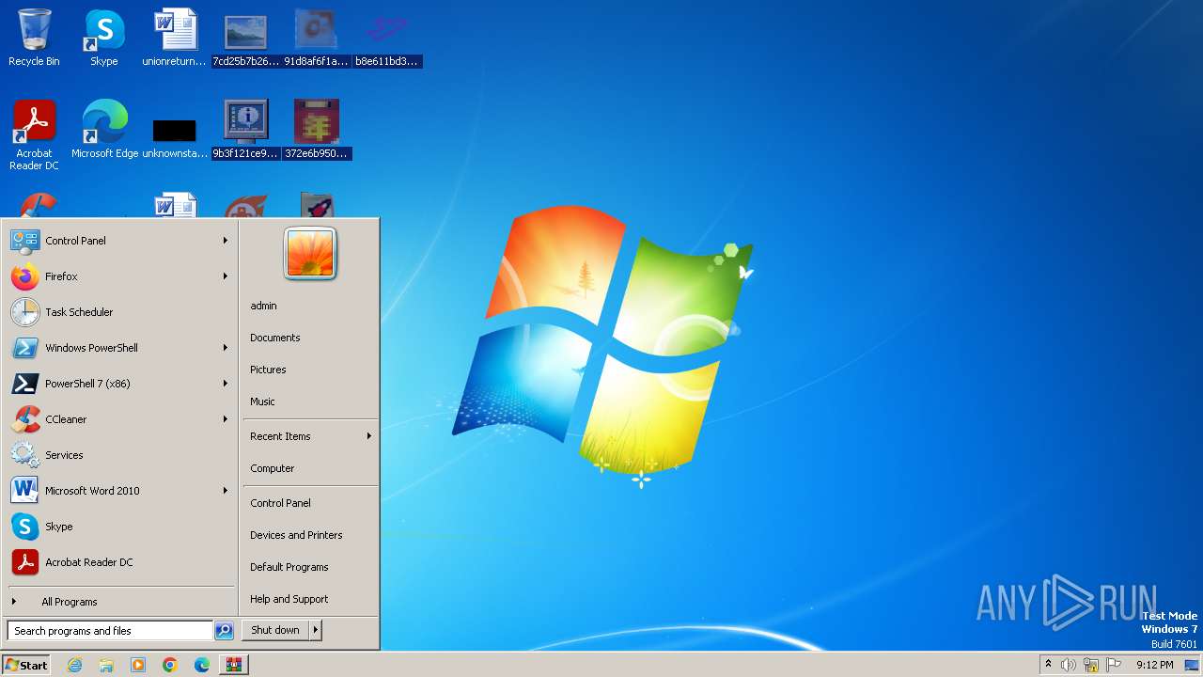Click the user account flower picture
The width and height of the screenshot is (1203, 677).
[x=310, y=254]
